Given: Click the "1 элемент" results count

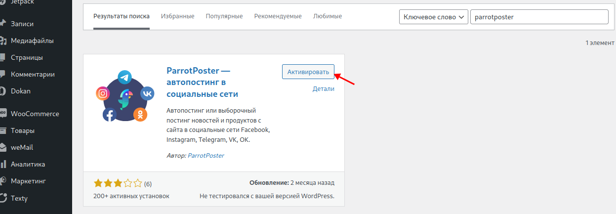Looking at the screenshot, I should click(x=600, y=43).
